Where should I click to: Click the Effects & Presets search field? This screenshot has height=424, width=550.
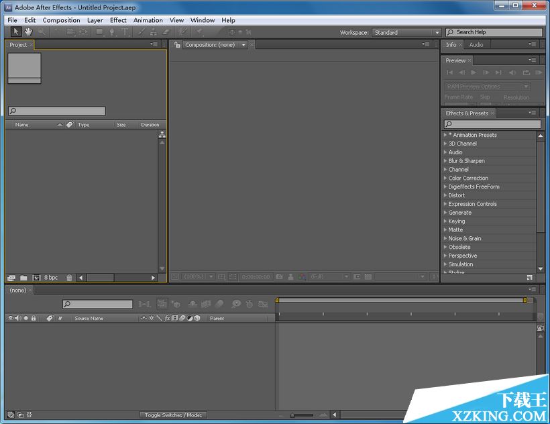pos(492,124)
